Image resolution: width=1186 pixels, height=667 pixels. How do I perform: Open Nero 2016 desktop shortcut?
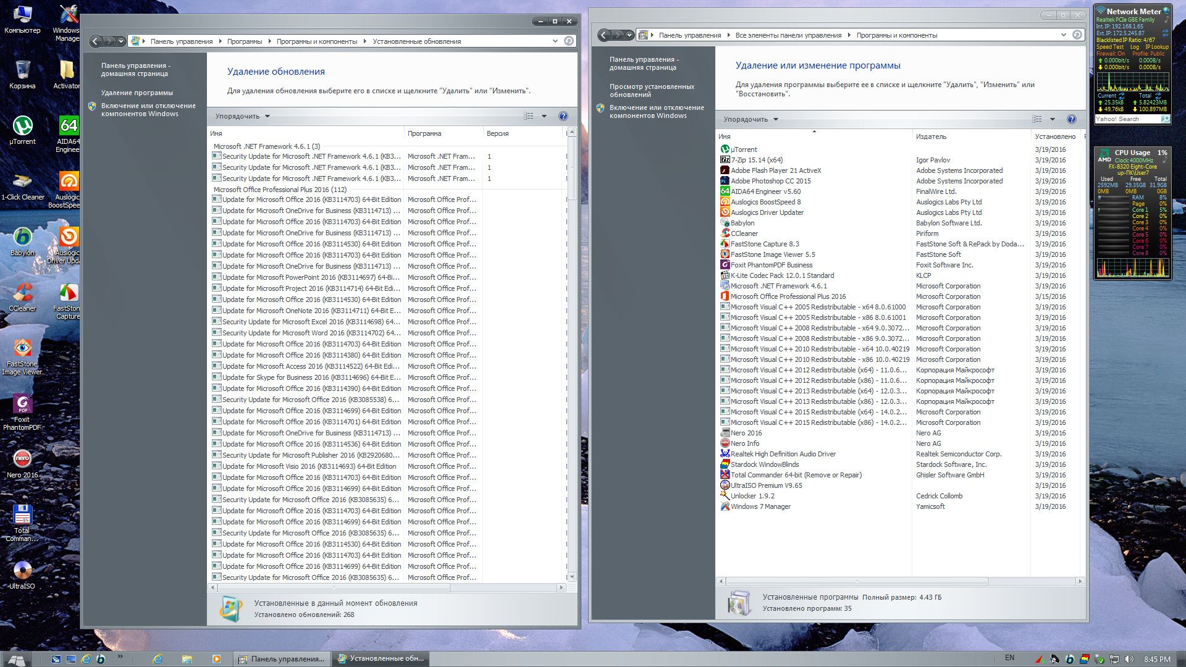click(x=22, y=464)
